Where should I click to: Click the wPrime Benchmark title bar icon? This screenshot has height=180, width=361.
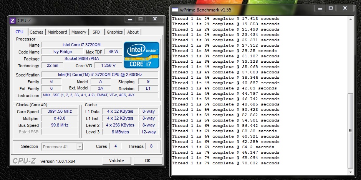[175, 10]
